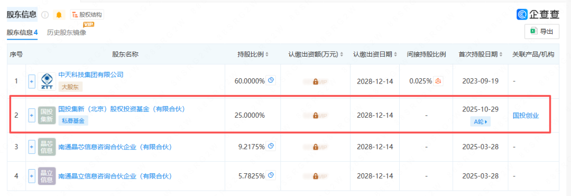Click the VIP lock icon in 南通晶立 row
The width and height of the screenshot is (571, 196).
[316, 176]
